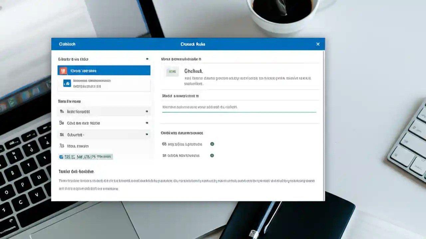The height and width of the screenshot is (239, 426).
Task: Select the accounts section header in the sidebar
Action: click(73, 59)
